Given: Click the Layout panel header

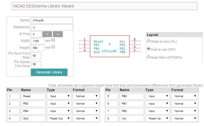Looking at the screenshot, I should click(x=174, y=35).
